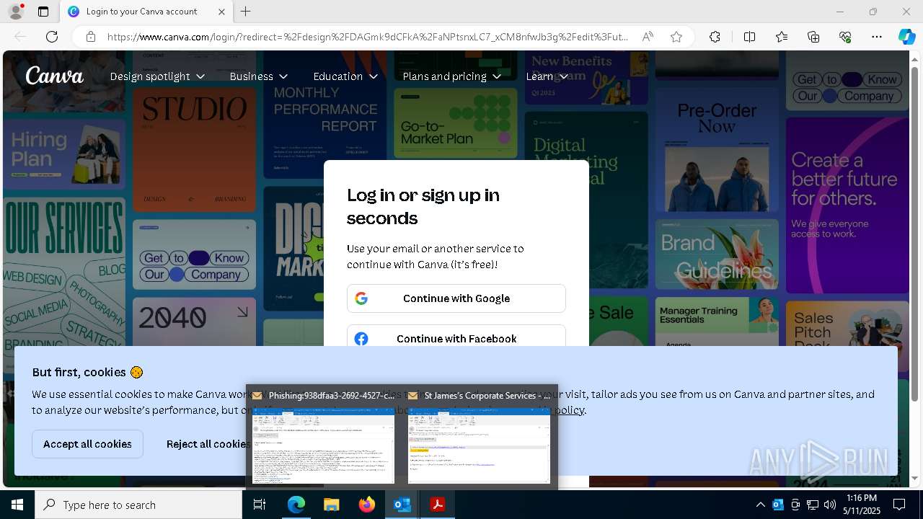Open the Sales Pitch Deck template
The image size is (923, 519).
click(847, 323)
